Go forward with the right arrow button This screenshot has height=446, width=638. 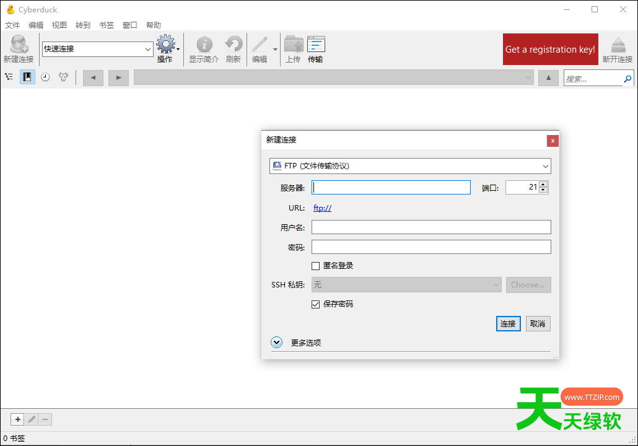[118, 77]
